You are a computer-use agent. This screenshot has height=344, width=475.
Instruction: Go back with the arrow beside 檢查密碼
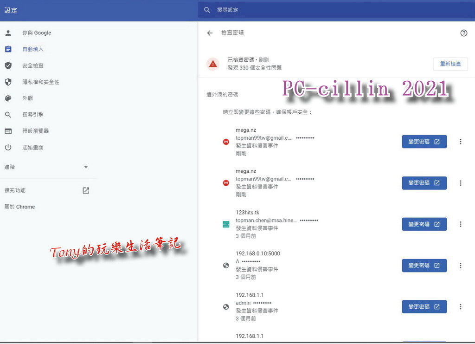[x=210, y=33]
